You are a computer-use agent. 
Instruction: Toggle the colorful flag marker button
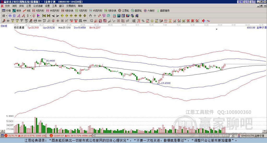click(x=39, y=16)
